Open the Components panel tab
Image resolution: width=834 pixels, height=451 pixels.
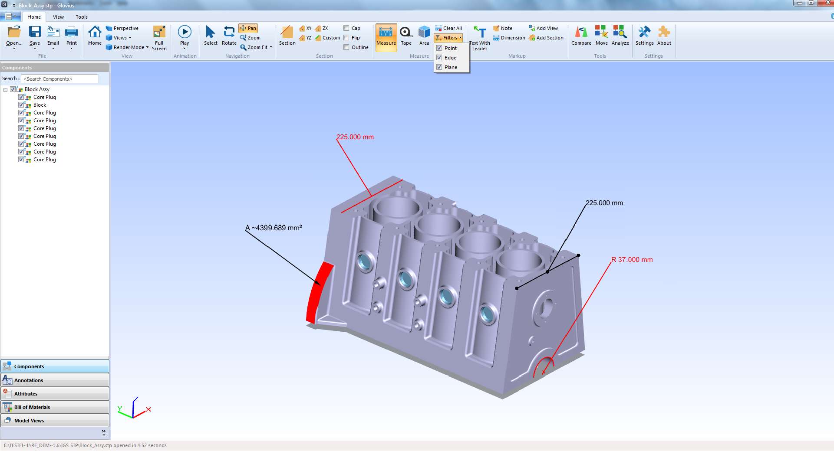coord(55,366)
